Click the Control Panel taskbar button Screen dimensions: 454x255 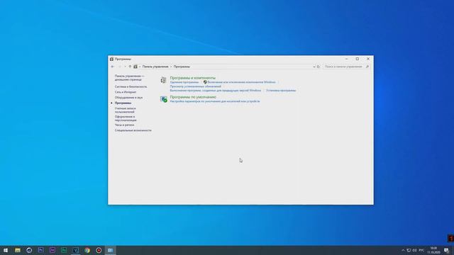111,250
